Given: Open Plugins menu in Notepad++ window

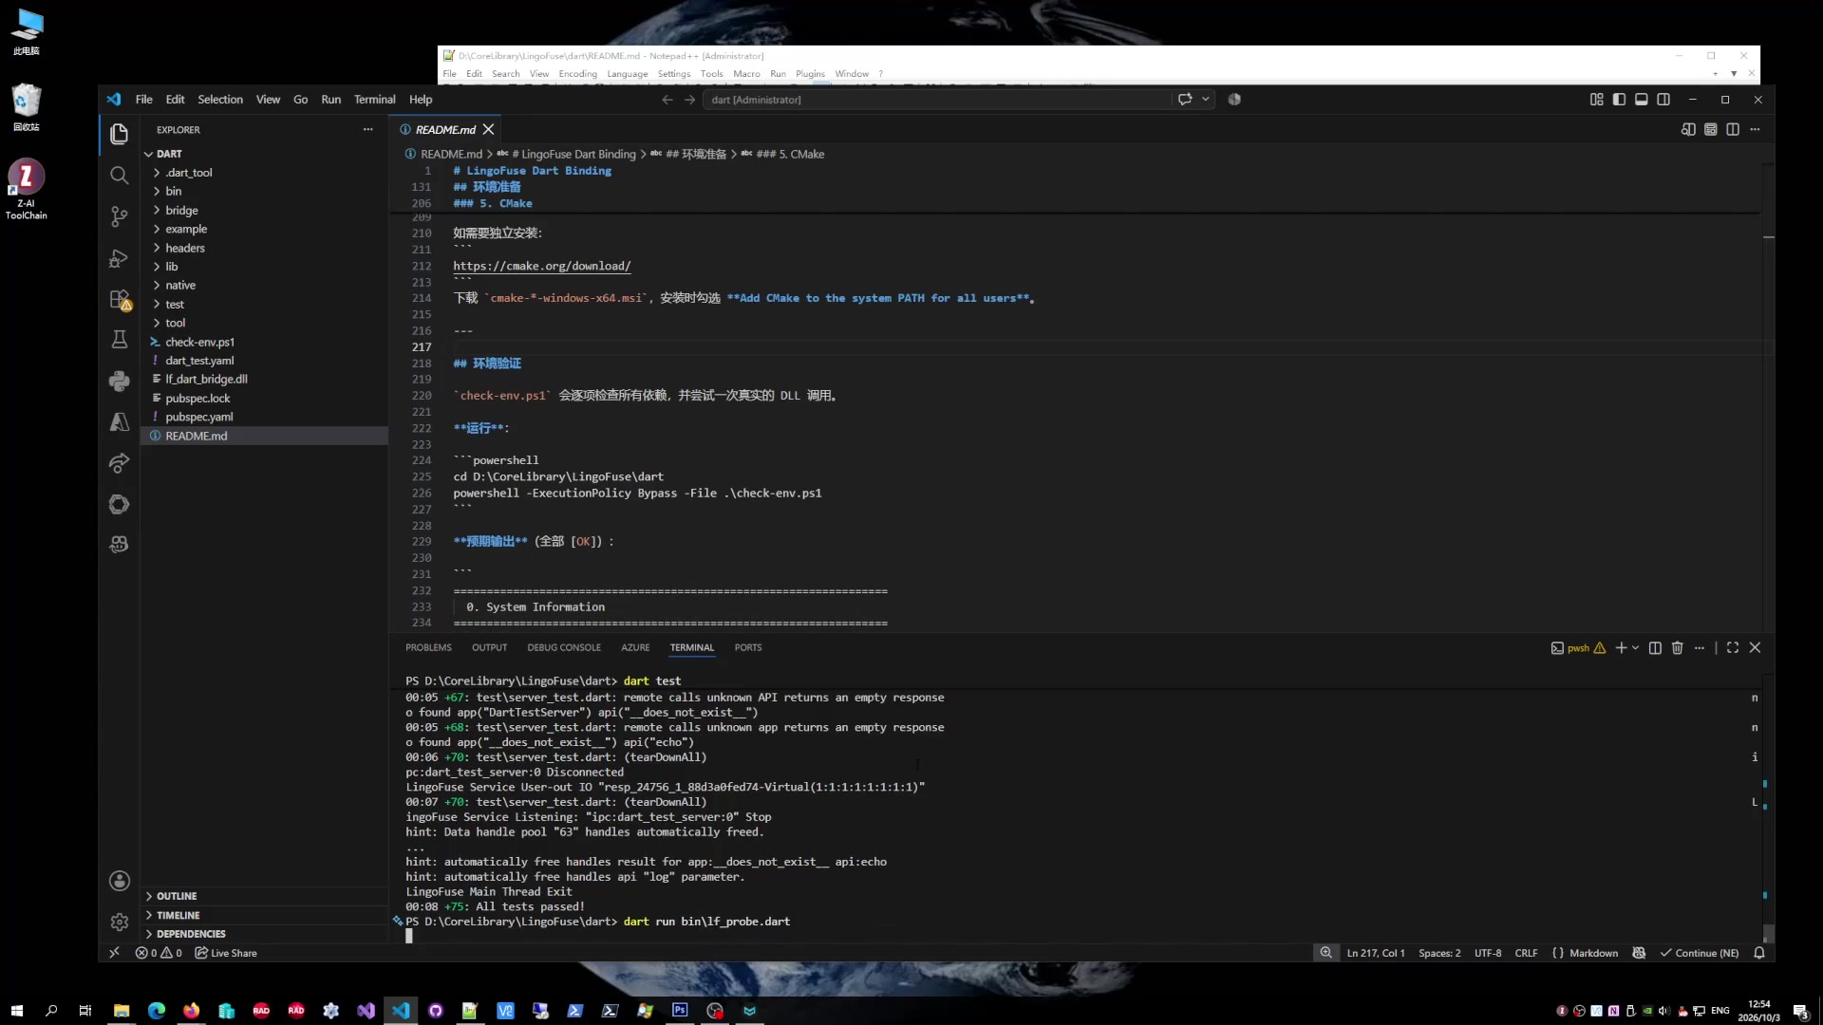Looking at the screenshot, I should click(810, 74).
